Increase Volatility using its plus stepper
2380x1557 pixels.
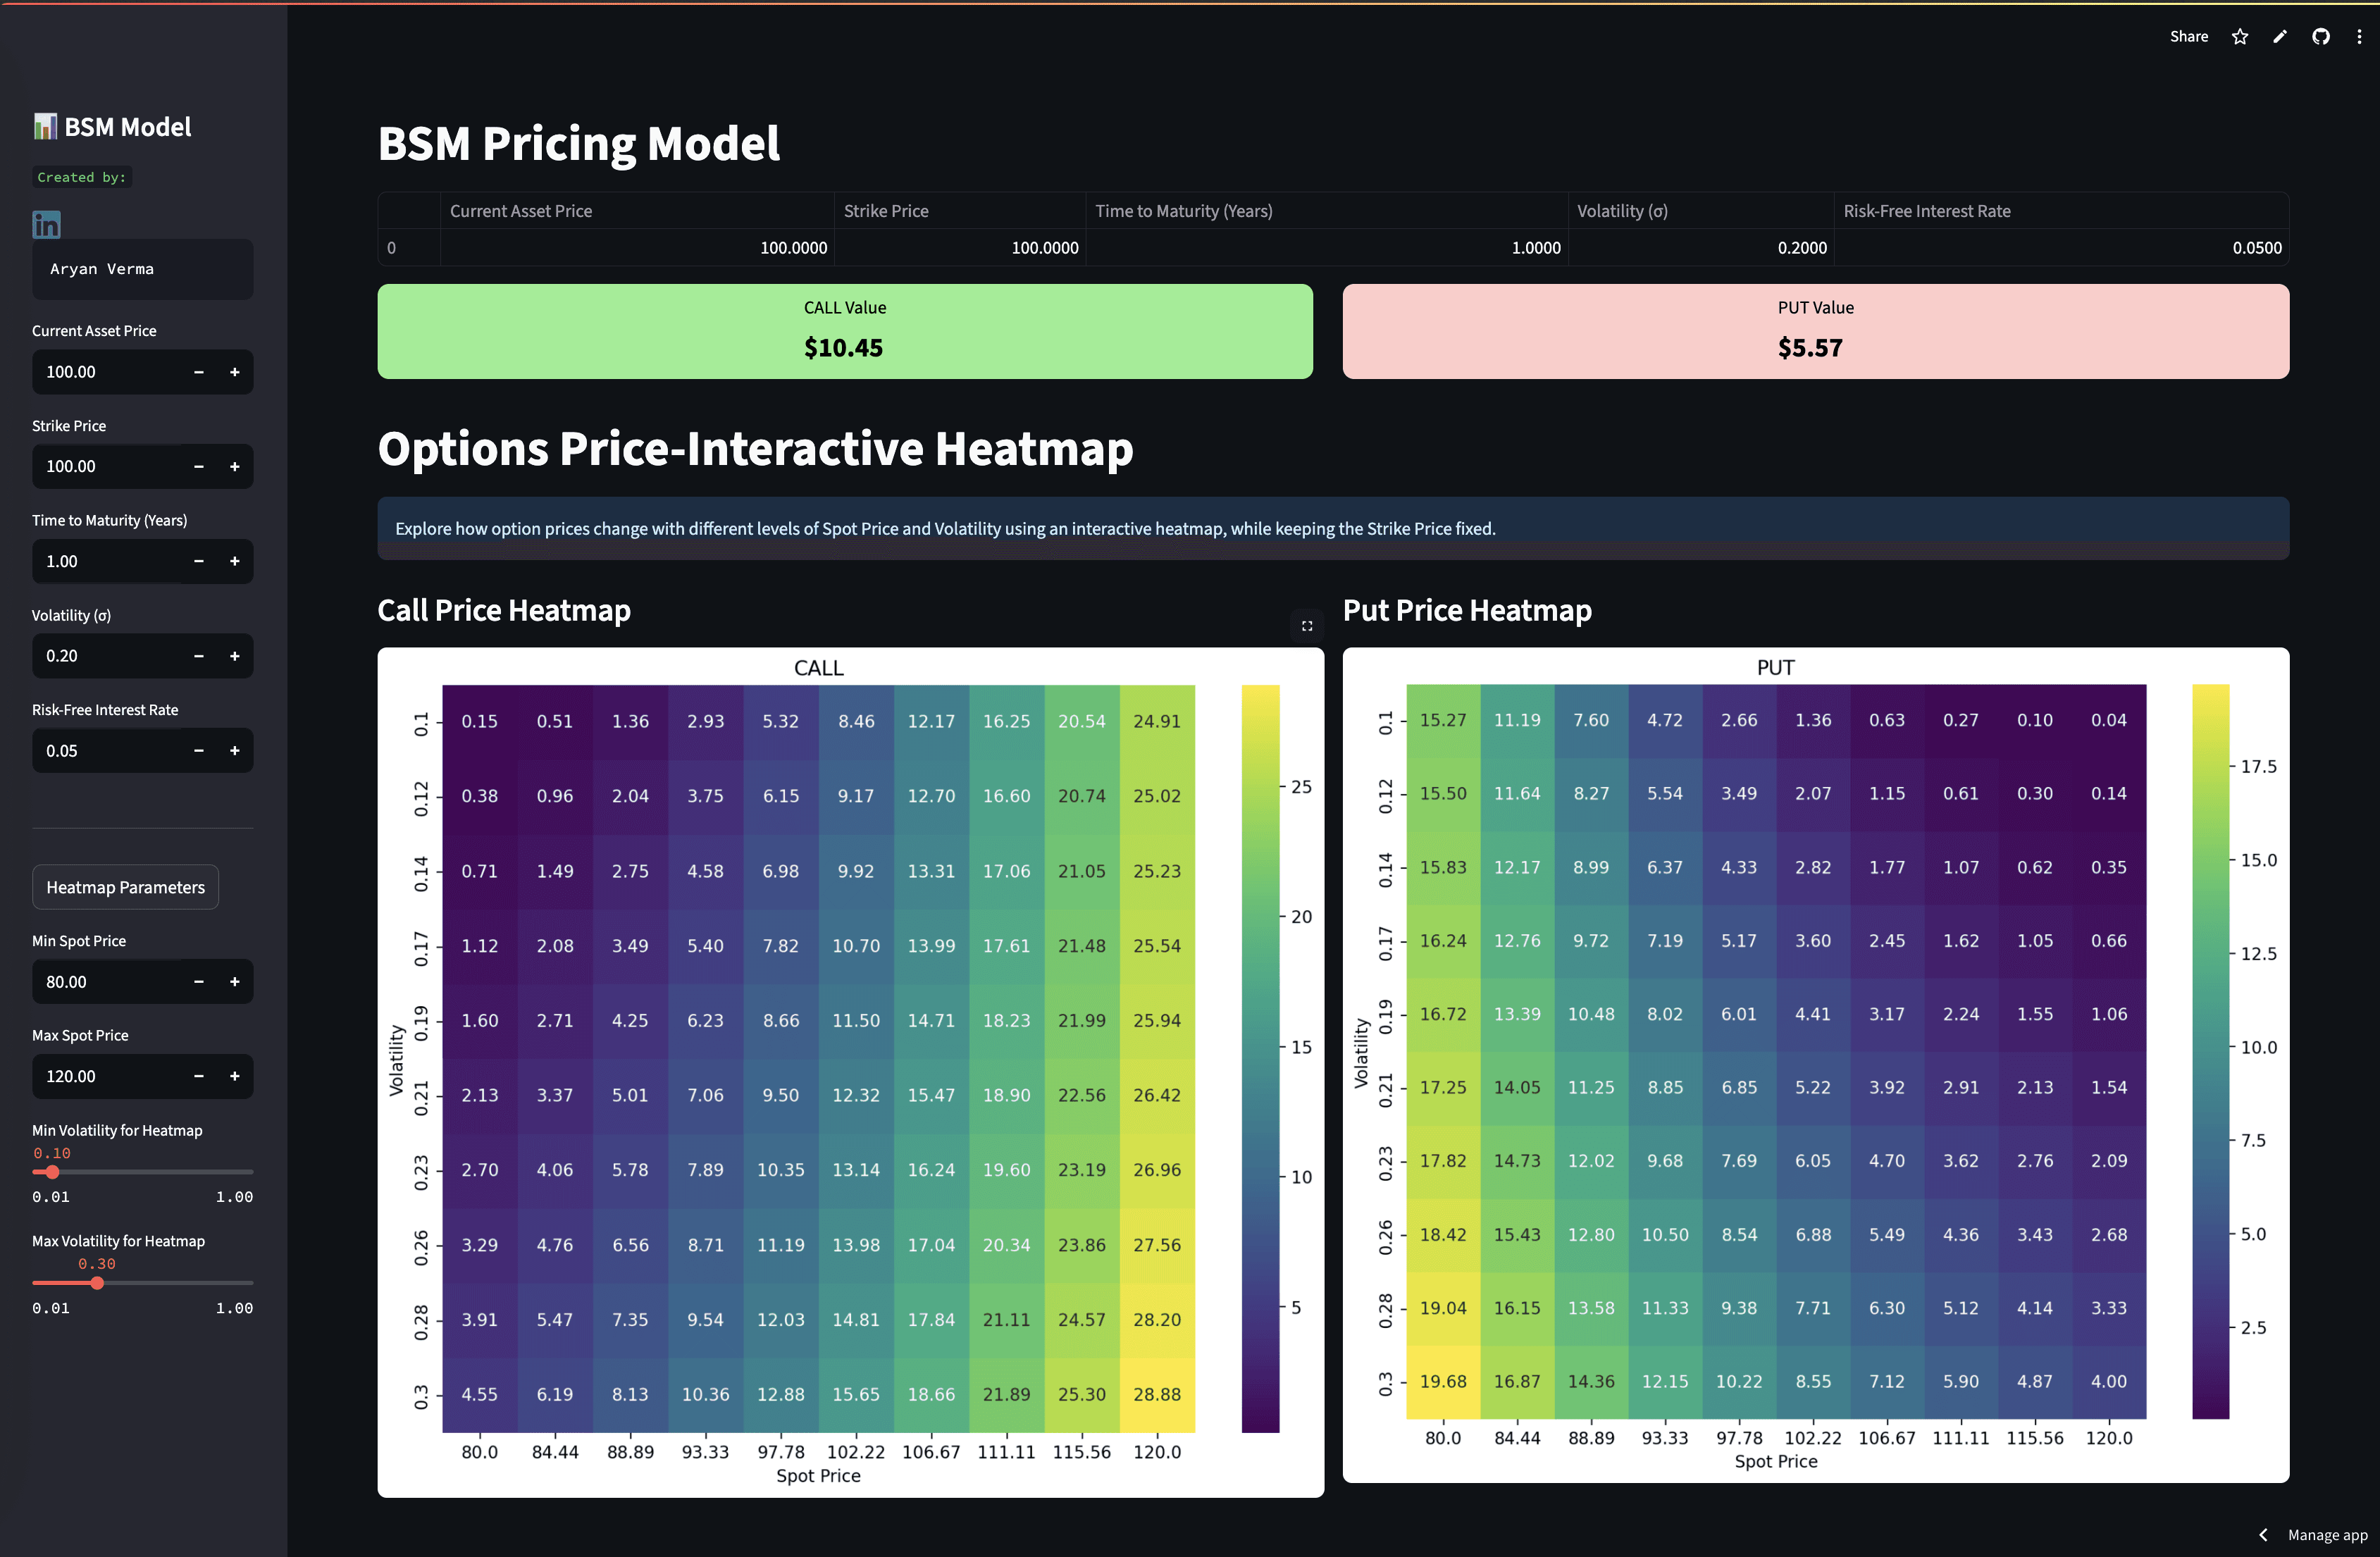coord(235,656)
